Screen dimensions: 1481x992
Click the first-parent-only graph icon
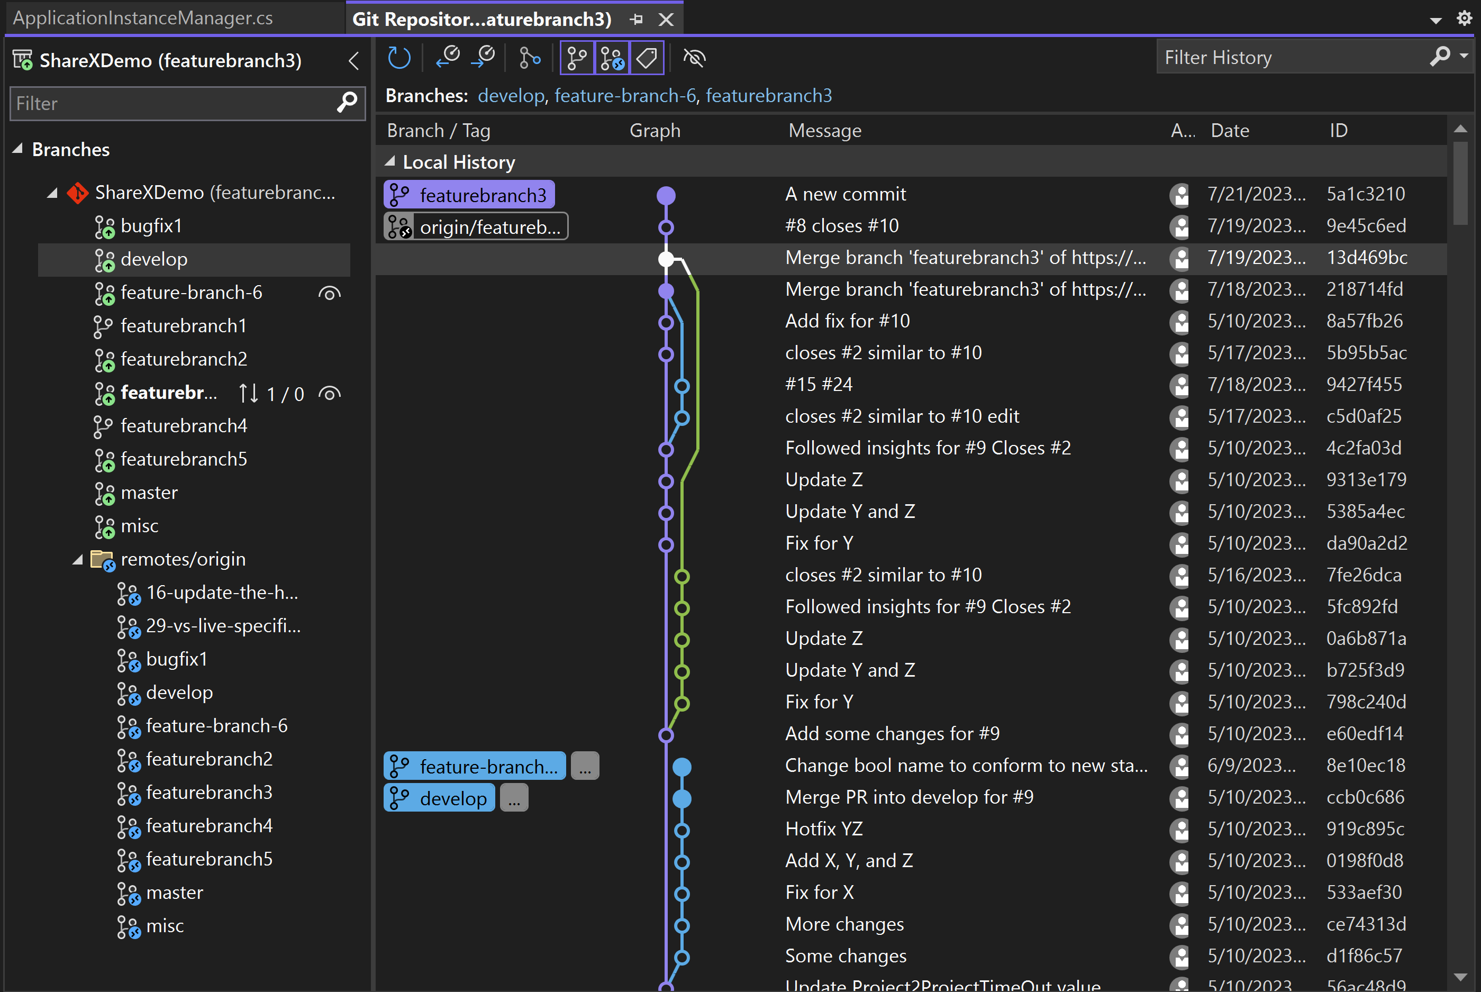pos(530,58)
